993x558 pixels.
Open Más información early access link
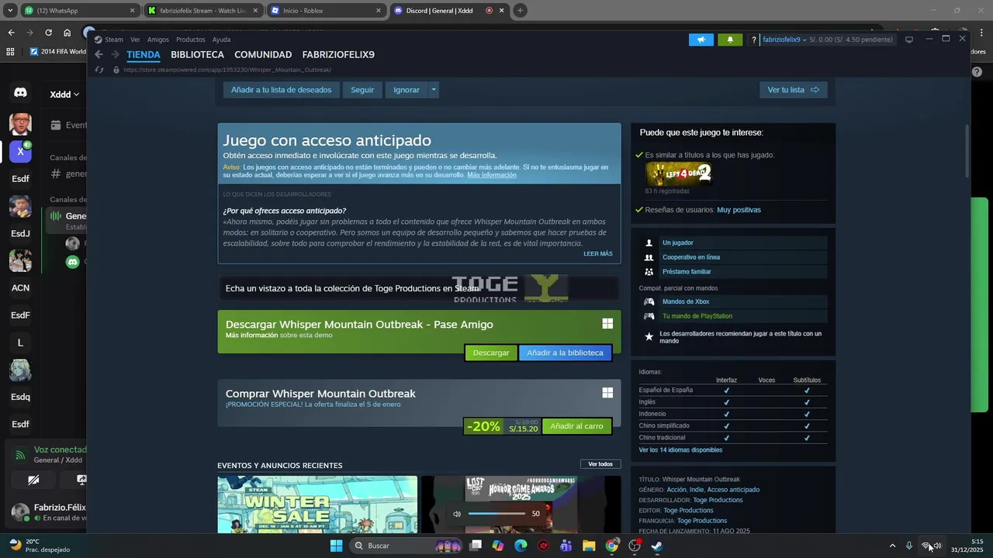coord(491,175)
